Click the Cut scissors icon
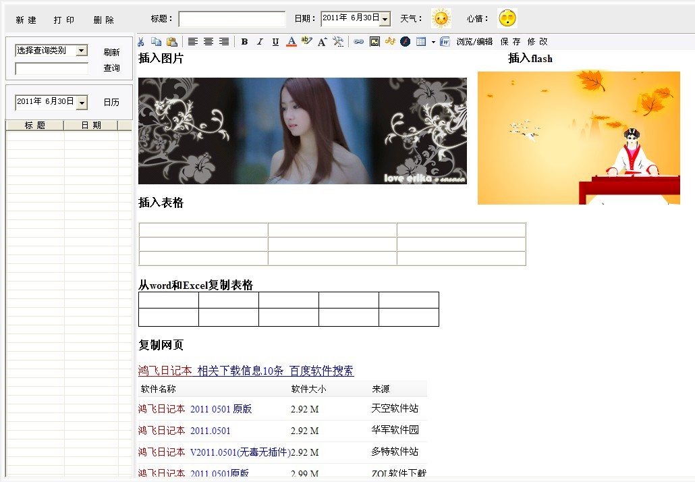The image size is (695, 482). coord(141,42)
